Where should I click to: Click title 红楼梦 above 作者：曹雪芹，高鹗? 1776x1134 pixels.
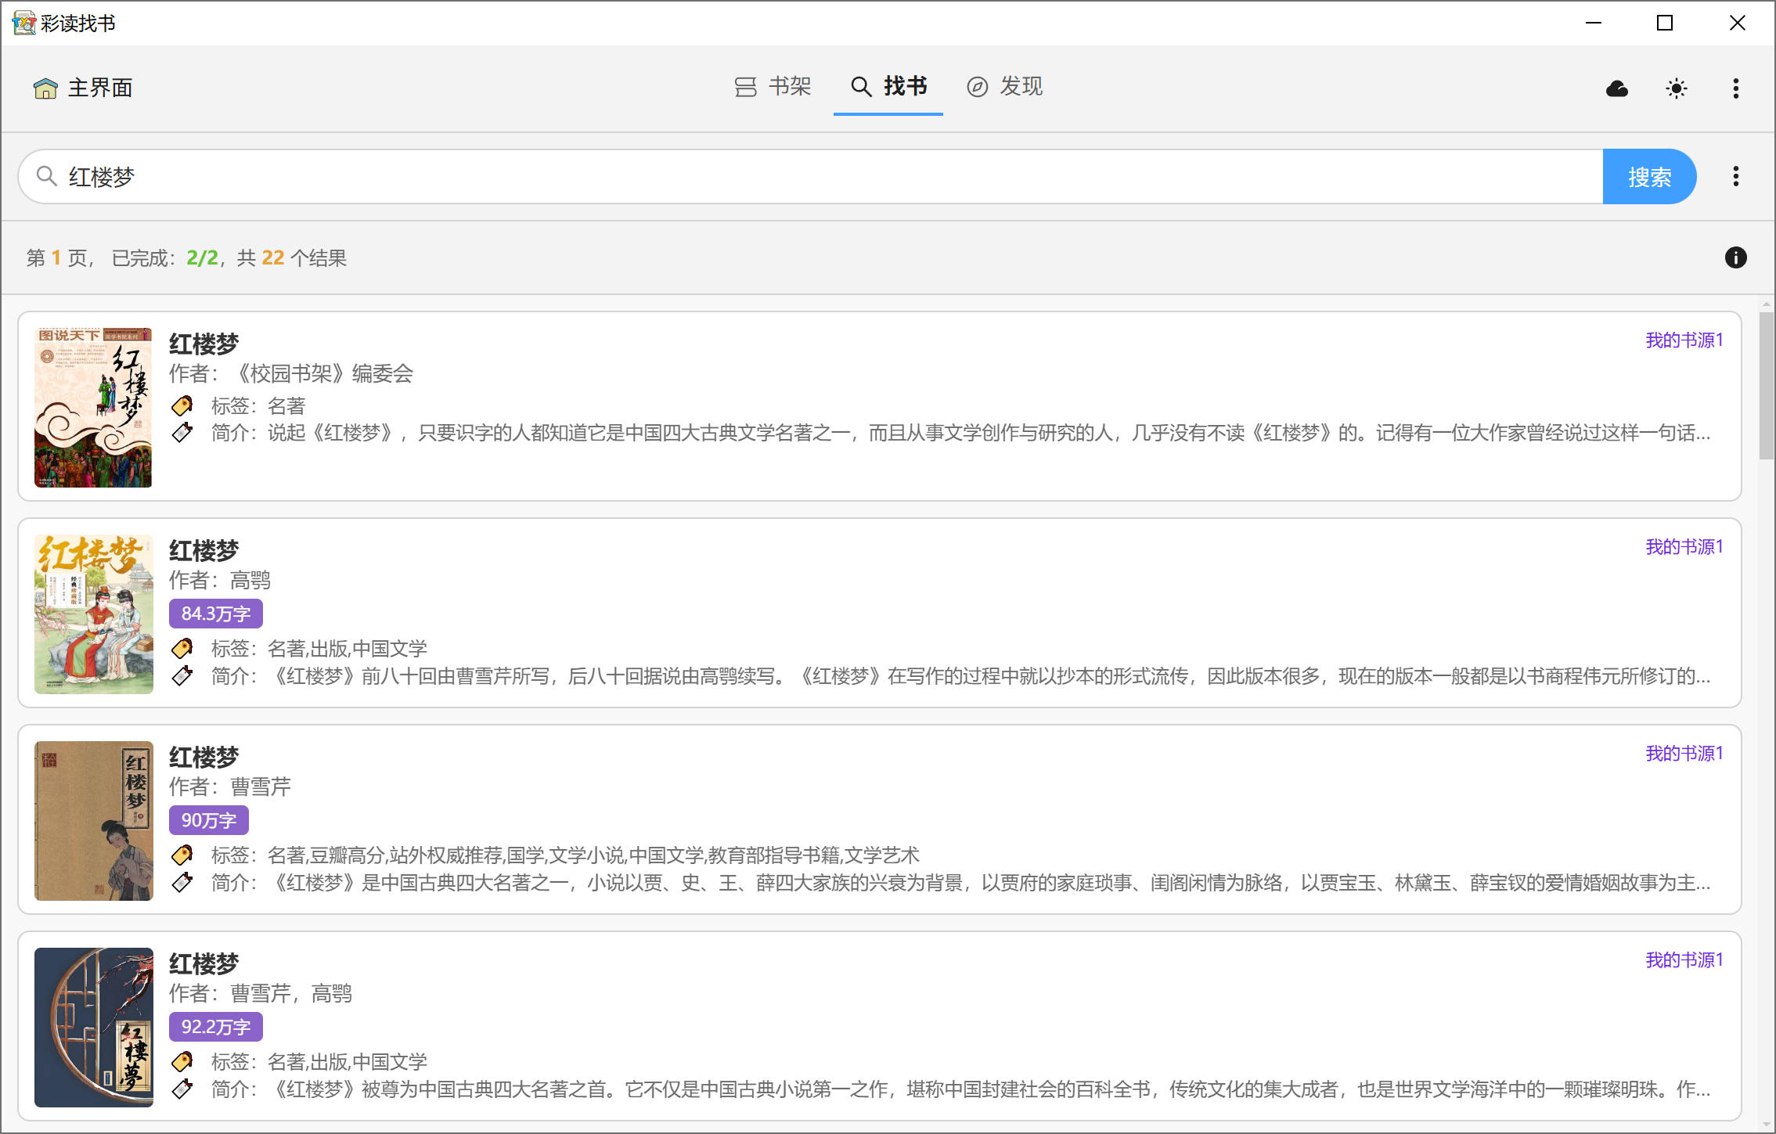(x=204, y=963)
